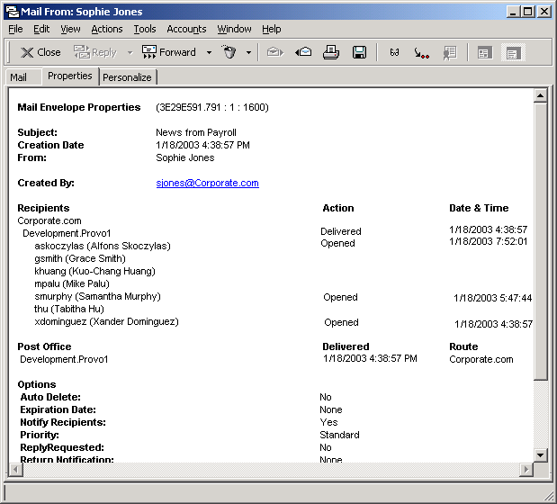Viewport: 557px width, 504px height.
Task: Open the Accounts menu
Action: tap(186, 29)
